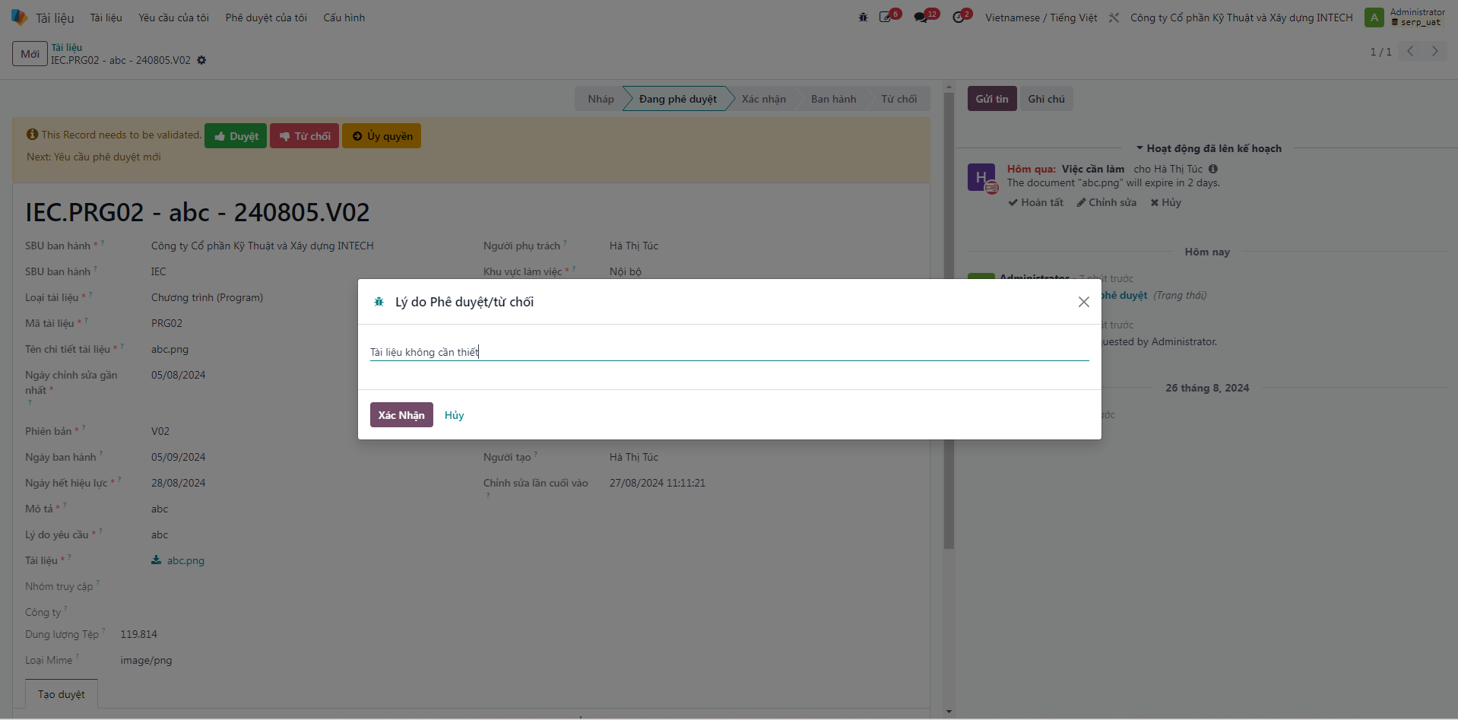Click Hủy on the scheduled activity

1165,202
